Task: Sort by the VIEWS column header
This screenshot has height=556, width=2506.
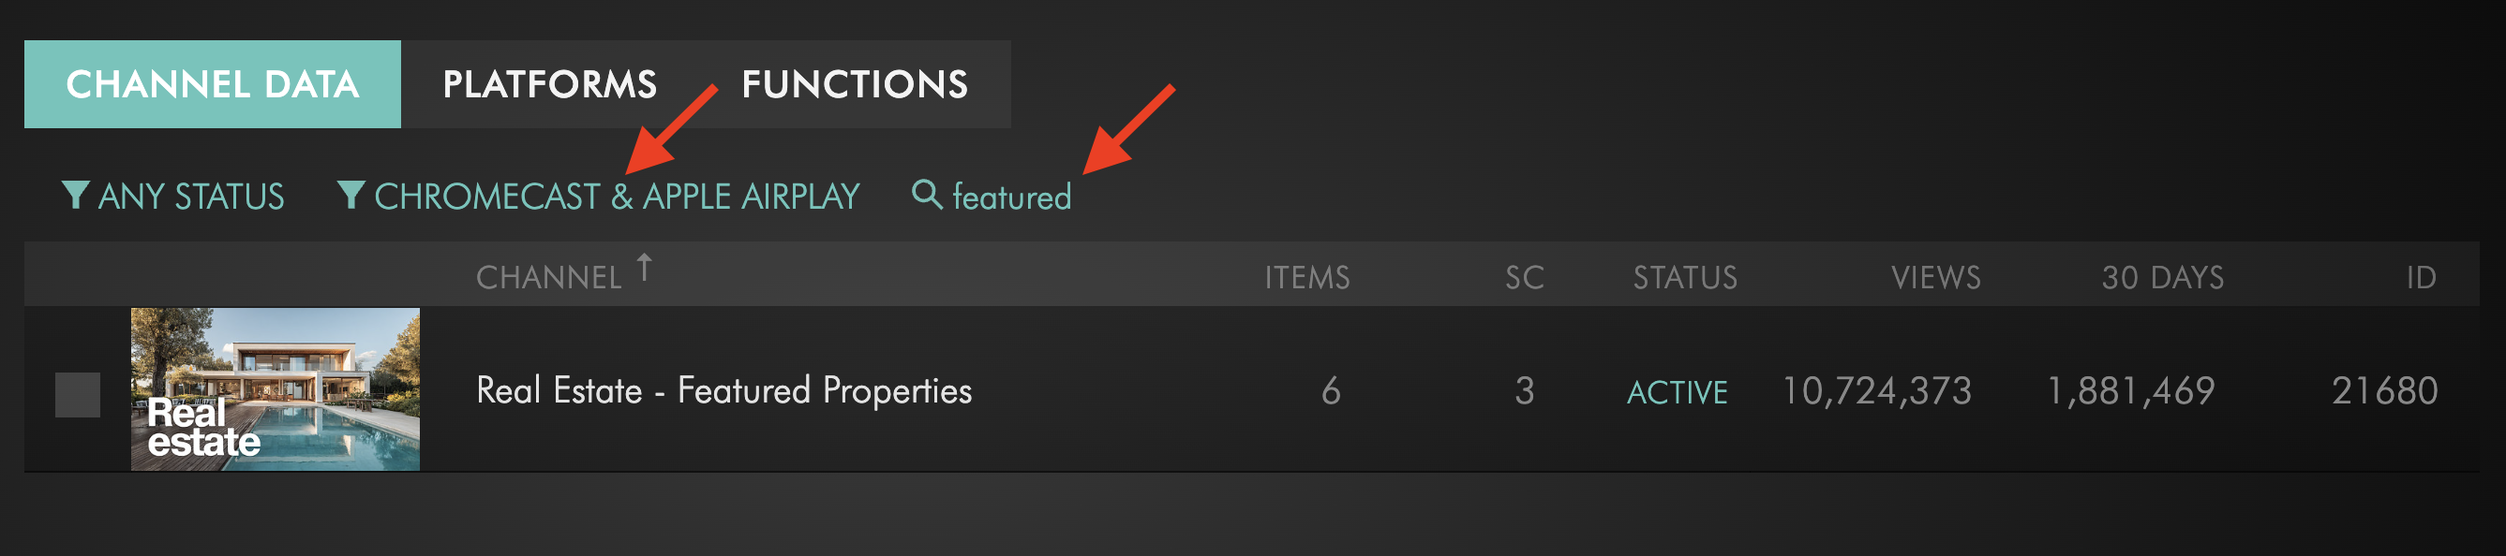Action: (x=1935, y=277)
